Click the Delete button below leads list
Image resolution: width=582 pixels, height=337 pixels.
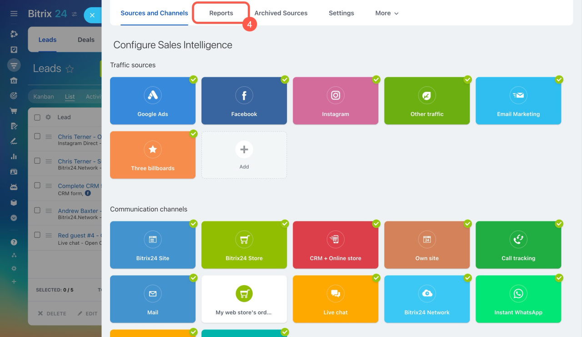(52, 313)
